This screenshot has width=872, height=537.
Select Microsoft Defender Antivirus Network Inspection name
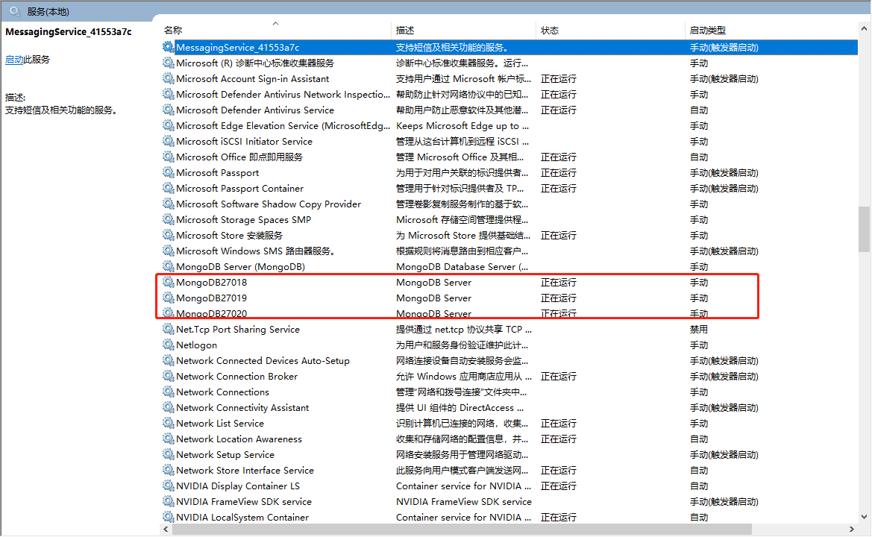[283, 95]
